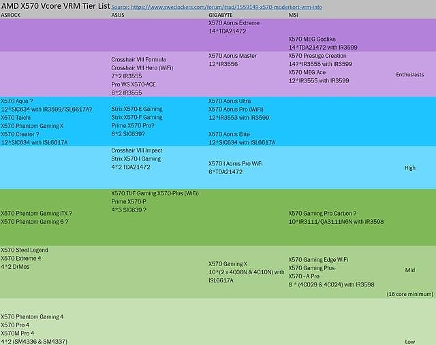Click 'X570 Phantom Gaming 4' entry

click(32, 316)
